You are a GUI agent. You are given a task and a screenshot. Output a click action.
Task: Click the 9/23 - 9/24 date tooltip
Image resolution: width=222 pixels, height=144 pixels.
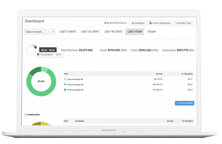[48, 50]
